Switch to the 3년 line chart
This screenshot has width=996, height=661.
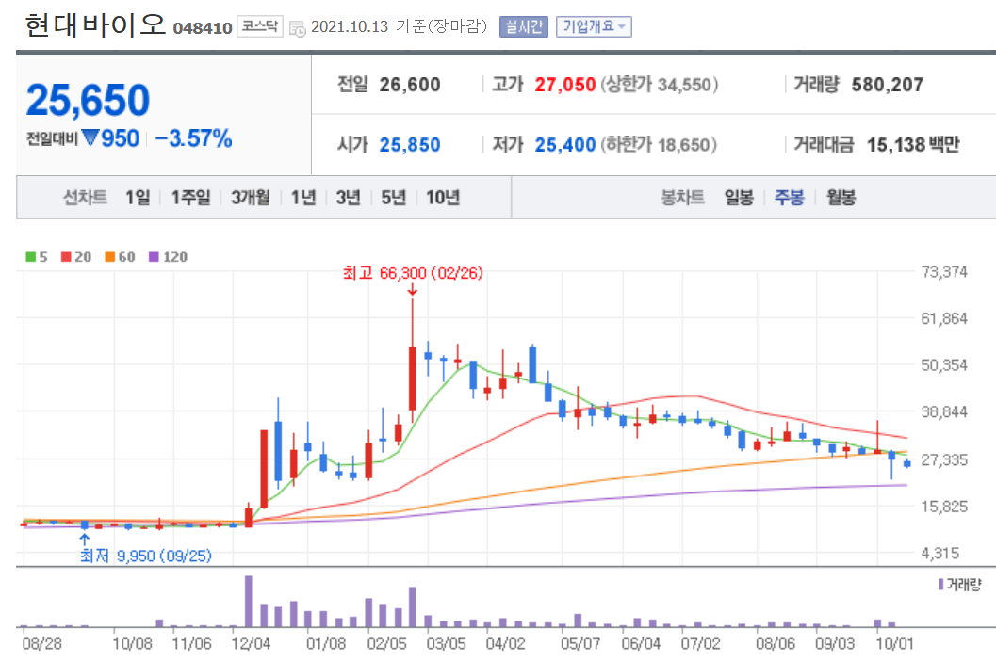(x=348, y=198)
